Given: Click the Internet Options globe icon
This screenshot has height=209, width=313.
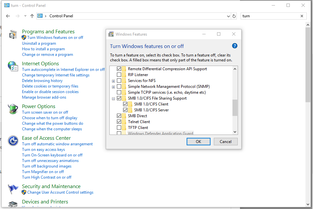Looking at the screenshot, I should click(x=13, y=66).
